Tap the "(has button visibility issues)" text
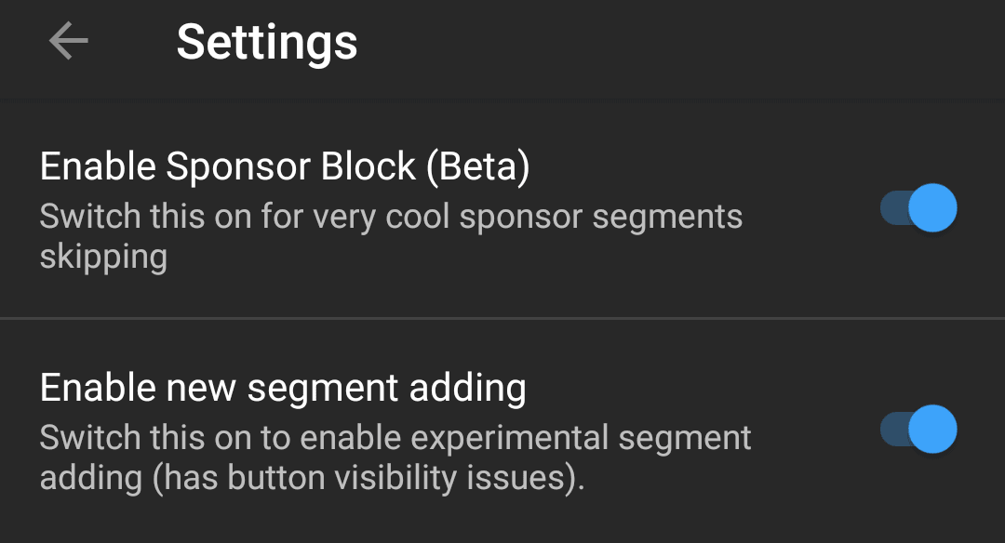1005x543 pixels. point(368,478)
